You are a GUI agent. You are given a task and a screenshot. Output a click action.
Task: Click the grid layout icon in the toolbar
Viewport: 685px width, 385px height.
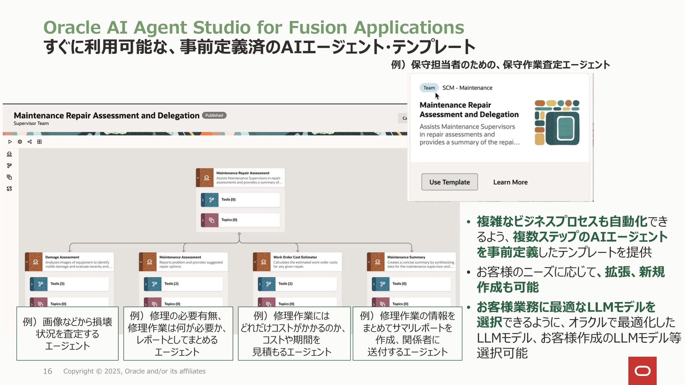coord(40,142)
